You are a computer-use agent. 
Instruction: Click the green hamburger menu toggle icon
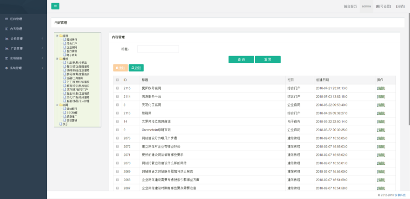[55, 6]
